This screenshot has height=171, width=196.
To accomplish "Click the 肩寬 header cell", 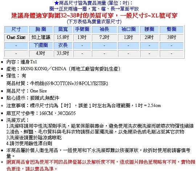I will pyautogui.click(x=63, y=29).
